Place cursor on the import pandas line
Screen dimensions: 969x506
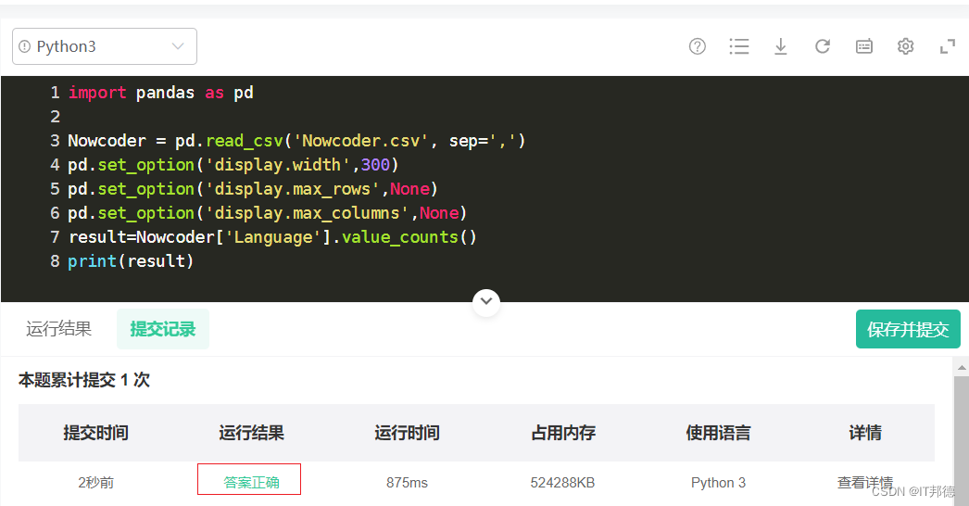click(160, 93)
